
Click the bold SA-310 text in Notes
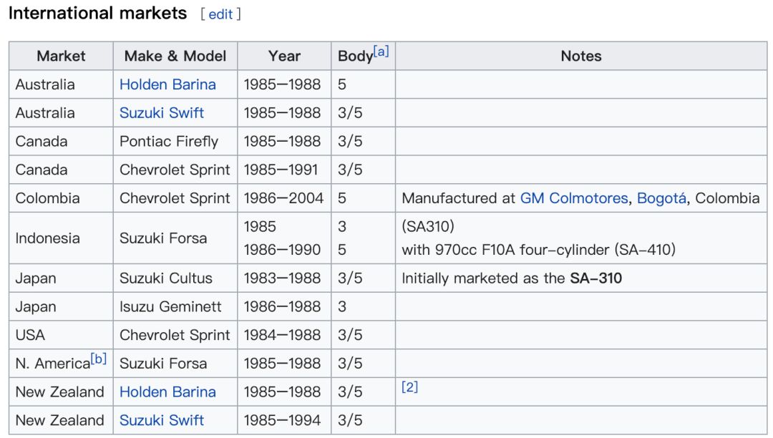click(x=595, y=278)
